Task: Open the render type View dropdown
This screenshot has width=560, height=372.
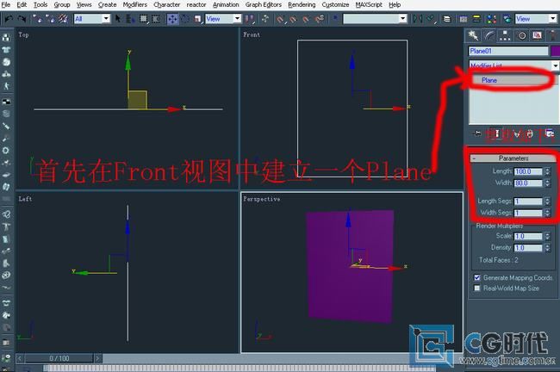Action: click(536, 19)
